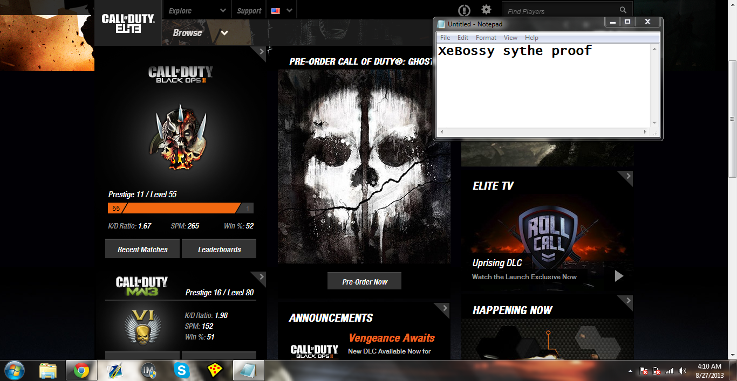737x381 pixels.
Task: Expand the MW3 panel corner arrow
Action: [261, 277]
